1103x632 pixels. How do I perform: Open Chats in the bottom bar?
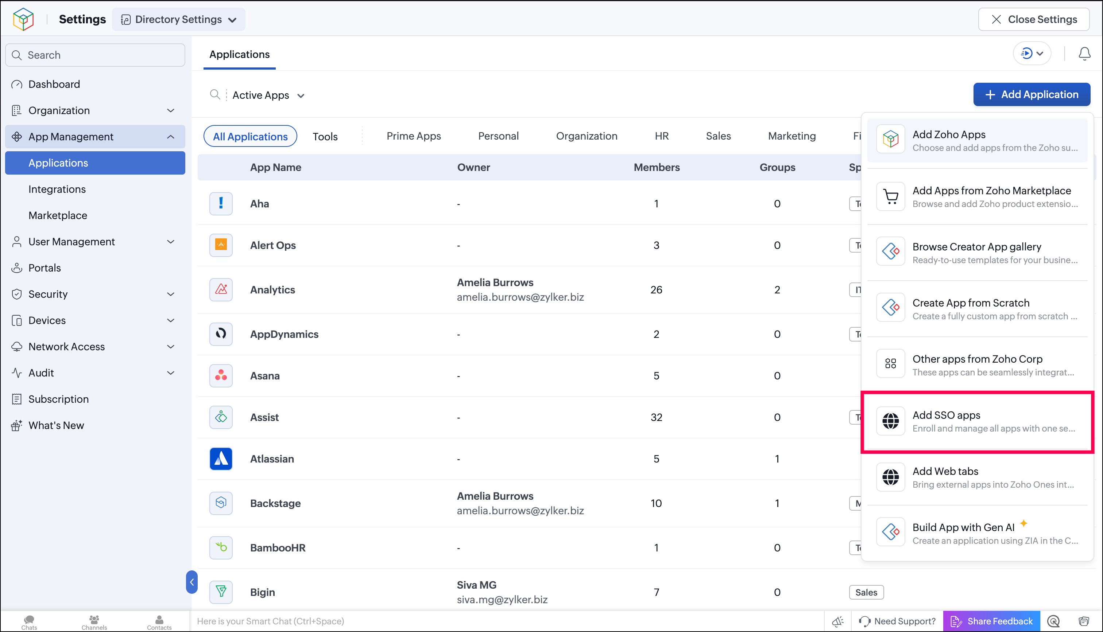[29, 622]
